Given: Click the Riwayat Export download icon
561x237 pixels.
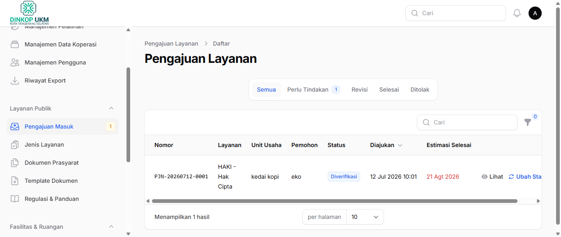Looking at the screenshot, I should (15, 81).
